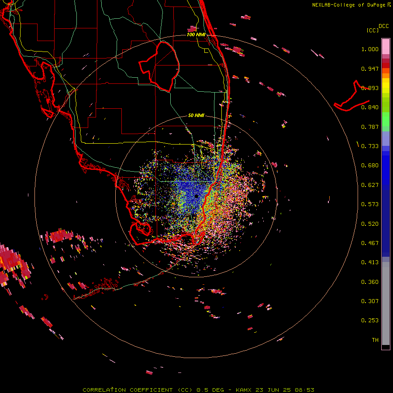Click the 0.627 scale value
Screen dimensions: 393x393
370,185
